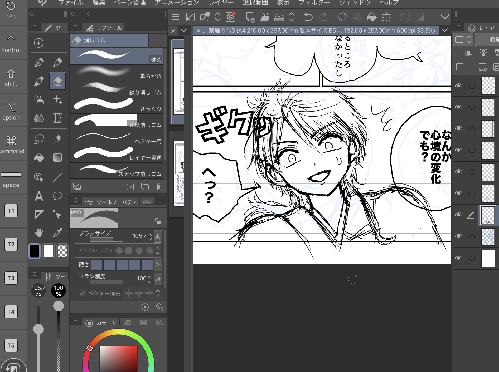This screenshot has width=499, height=372.
Task: Hide the white paper layer at bottom
Action: point(459,258)
